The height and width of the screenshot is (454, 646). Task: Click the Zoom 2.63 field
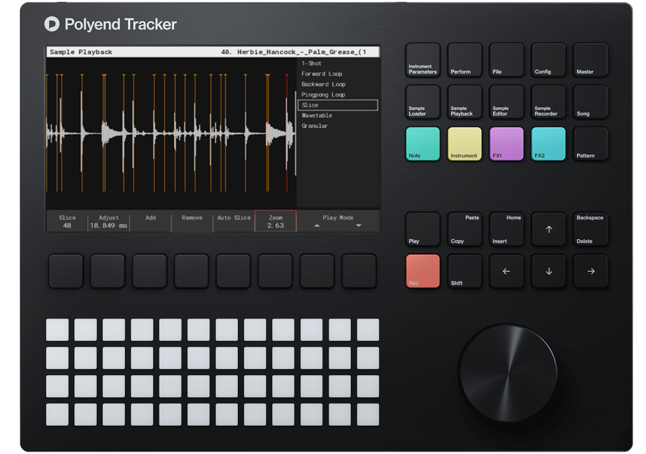pyautogui.click(x=276, y=221)
